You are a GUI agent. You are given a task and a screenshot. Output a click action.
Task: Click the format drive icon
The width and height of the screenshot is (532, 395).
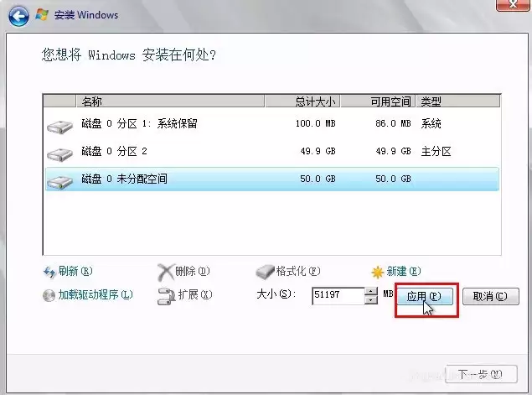click(x=265, y=272)
